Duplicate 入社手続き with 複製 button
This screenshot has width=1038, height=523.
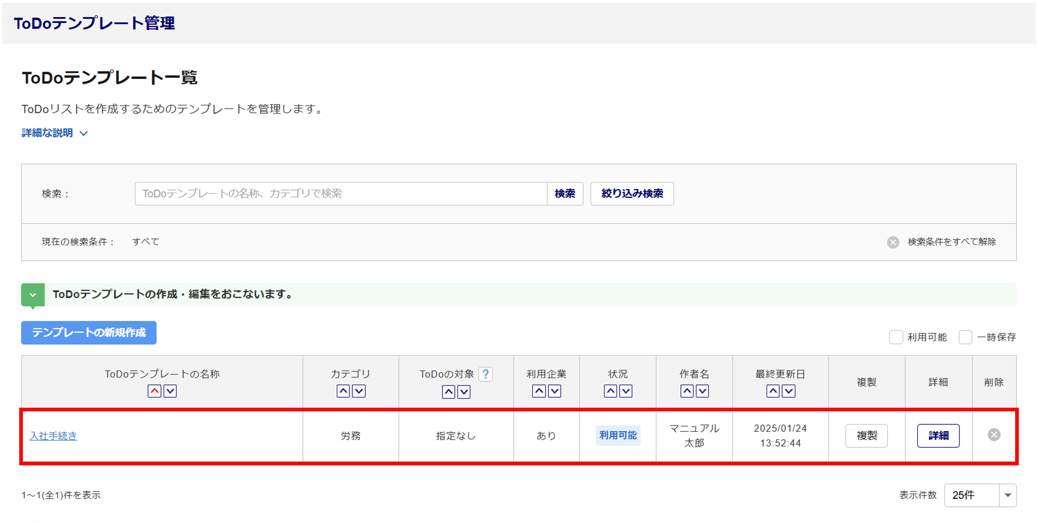pyautogui.click(x=866, y=436)
